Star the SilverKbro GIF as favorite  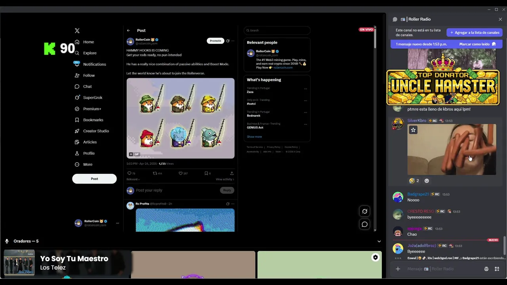tap(413, 130)
